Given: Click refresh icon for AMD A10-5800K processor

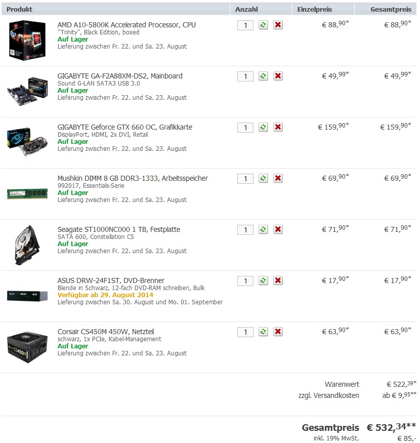Looking at the screenshot, I should click(263, 25).
